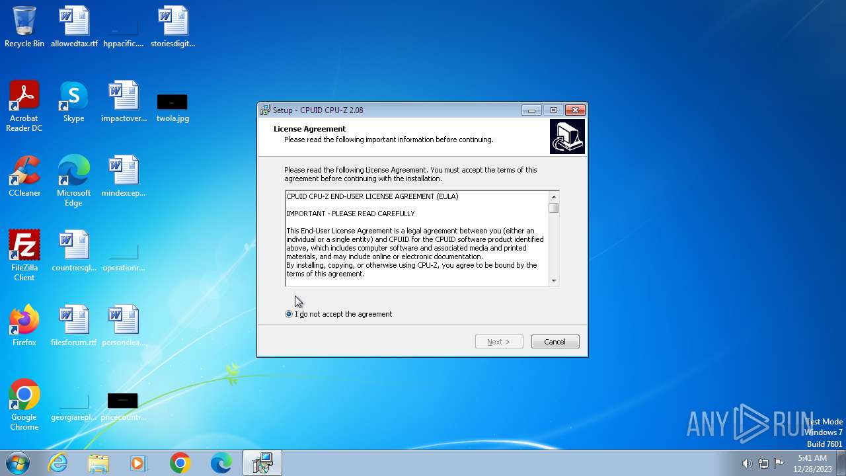The height and width of the screenshot is (476, 846).
Task: Select the CCleaner desktop shortcut
Action: (24, 177)
